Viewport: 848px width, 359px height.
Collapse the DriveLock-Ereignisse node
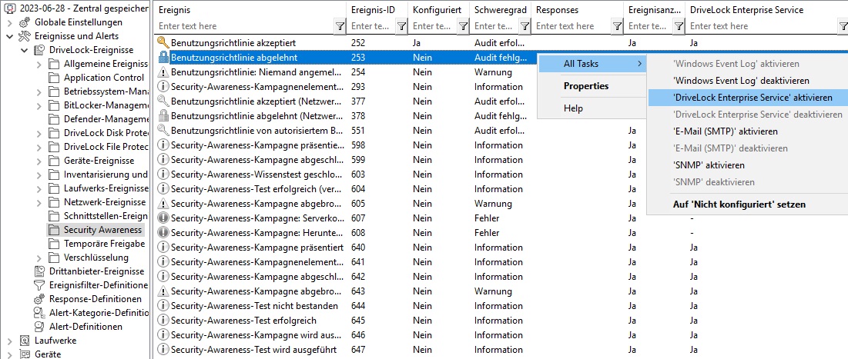tap(25, 50)
